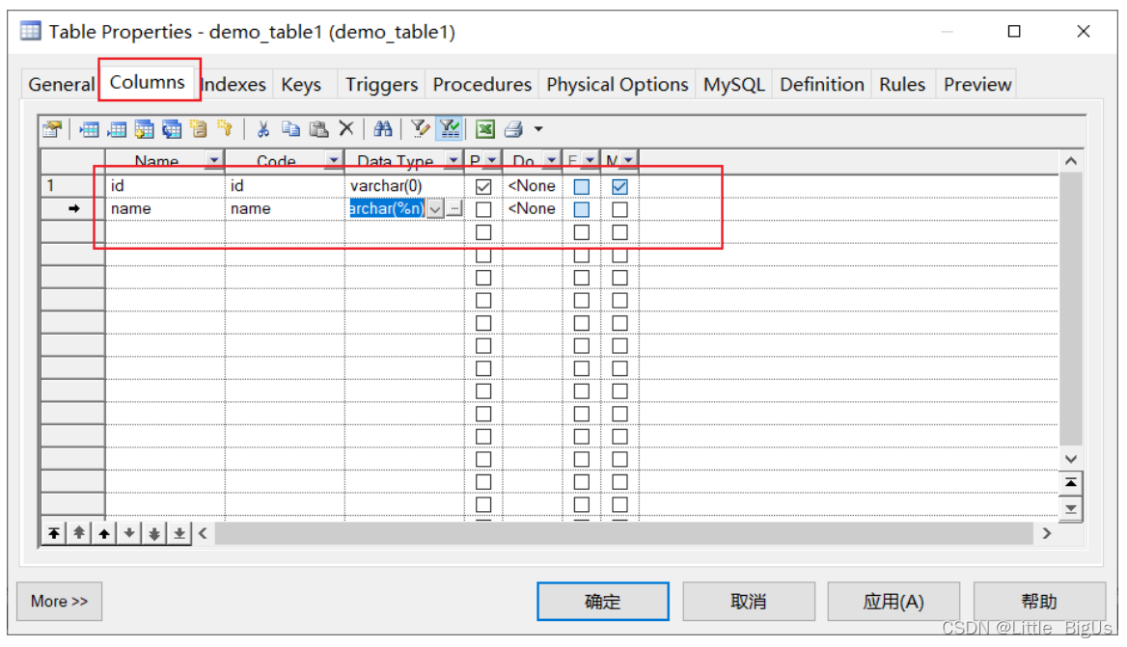Click the Replicate Columns toolbar icon

pos(171,129)
